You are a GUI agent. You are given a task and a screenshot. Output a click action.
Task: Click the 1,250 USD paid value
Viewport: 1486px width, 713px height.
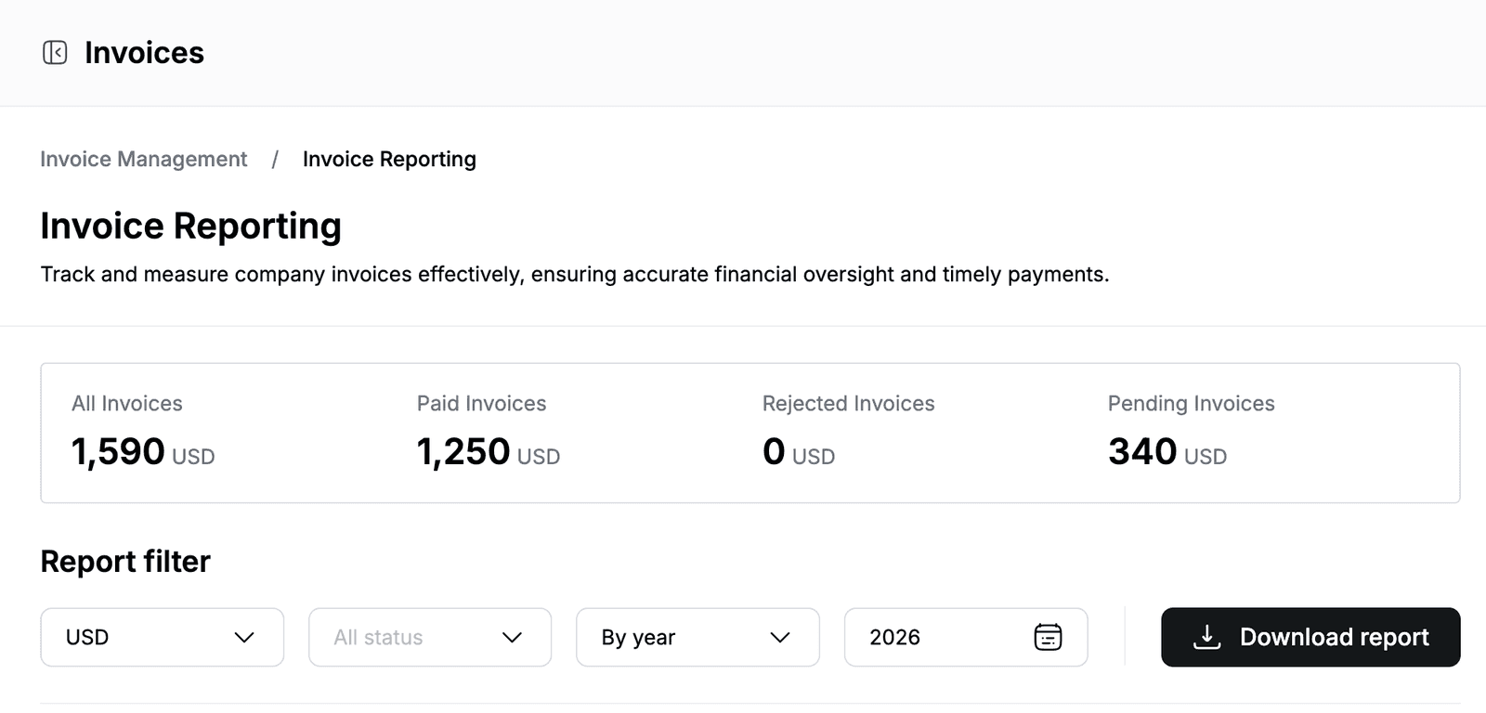[x=489, y=452]
